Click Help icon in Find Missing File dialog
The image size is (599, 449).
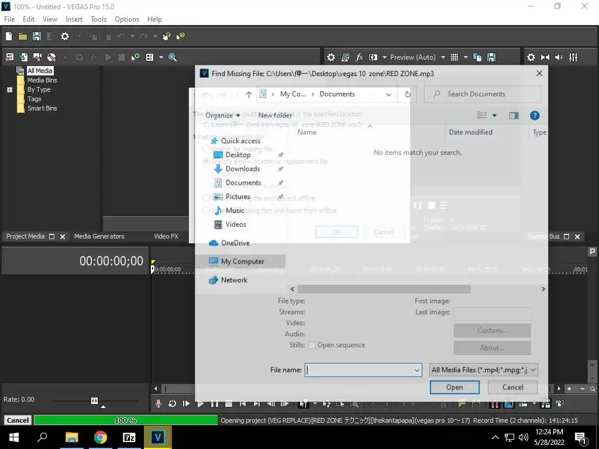535,115
